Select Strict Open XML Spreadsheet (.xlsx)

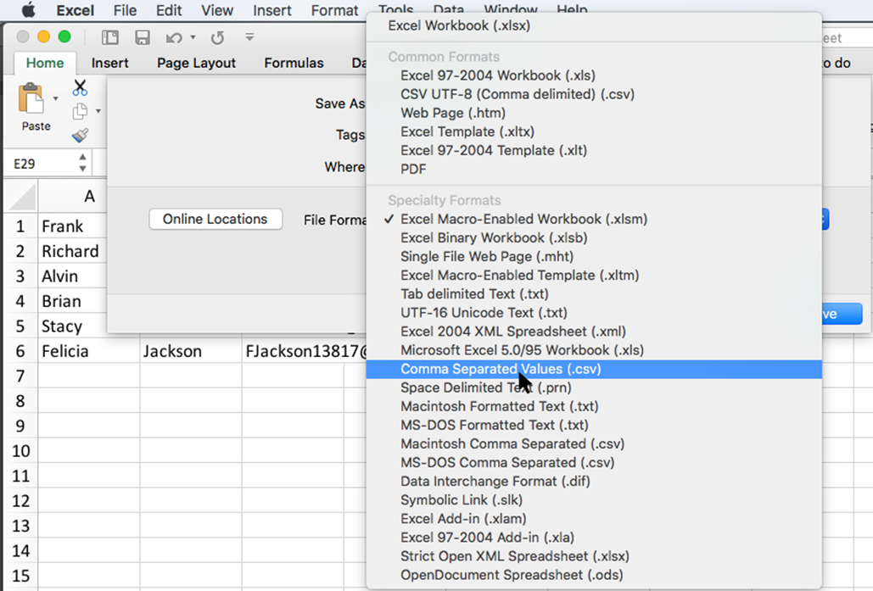[594, 556]
